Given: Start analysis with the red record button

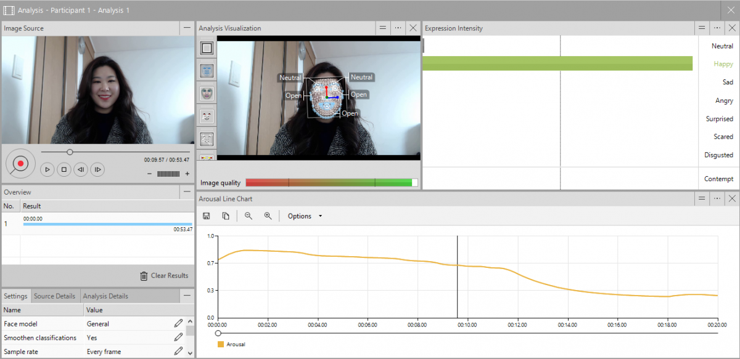Looking at the screenshot, I should pyautogui.click(x=20, y=163).
